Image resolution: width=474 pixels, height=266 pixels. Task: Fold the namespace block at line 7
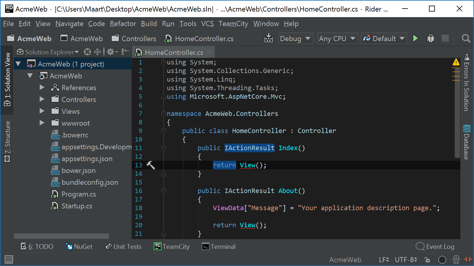tap(164, 113)
